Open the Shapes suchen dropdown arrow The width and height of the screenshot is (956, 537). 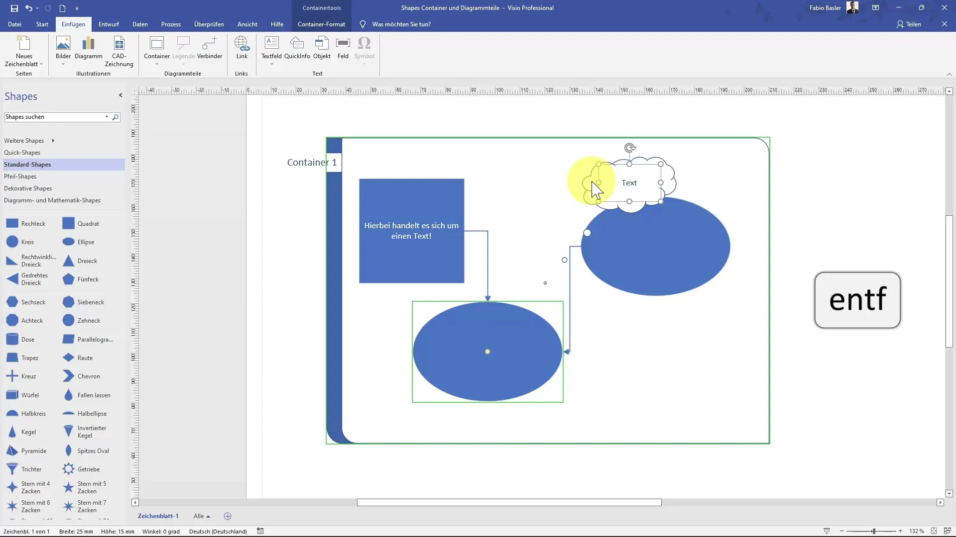click(x=107, y=117)
